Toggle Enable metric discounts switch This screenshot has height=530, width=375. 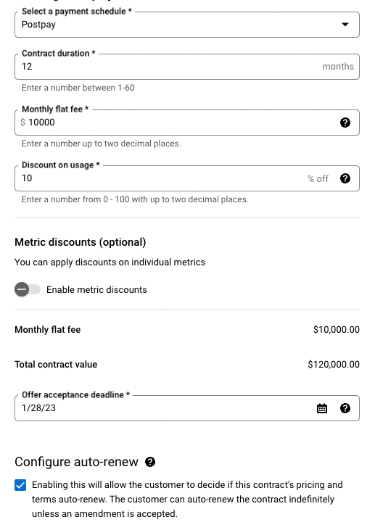[28, 289]
